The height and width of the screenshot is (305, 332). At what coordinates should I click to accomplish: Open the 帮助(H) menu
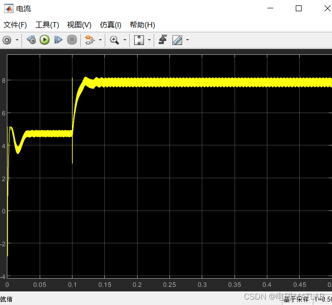(142, 25)
